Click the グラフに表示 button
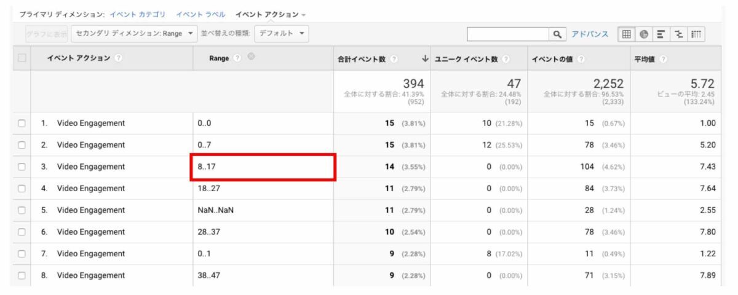 click(x=47, y=34)
